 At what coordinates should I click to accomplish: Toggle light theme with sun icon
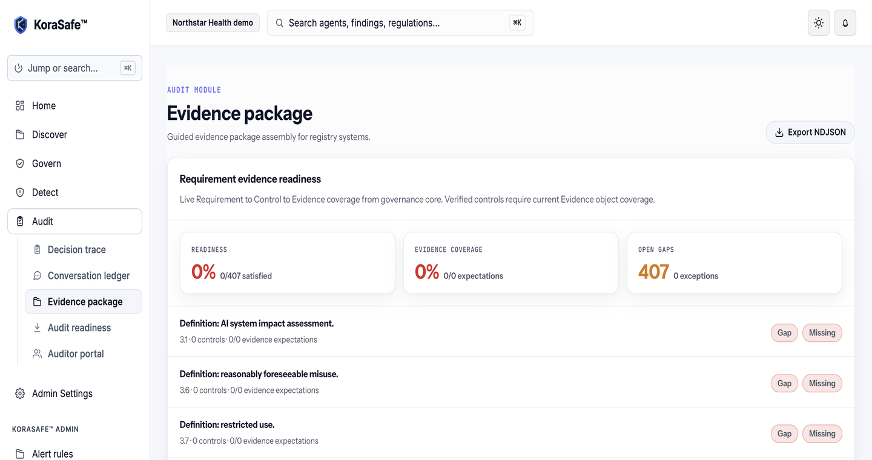click(x=819, y=23)
